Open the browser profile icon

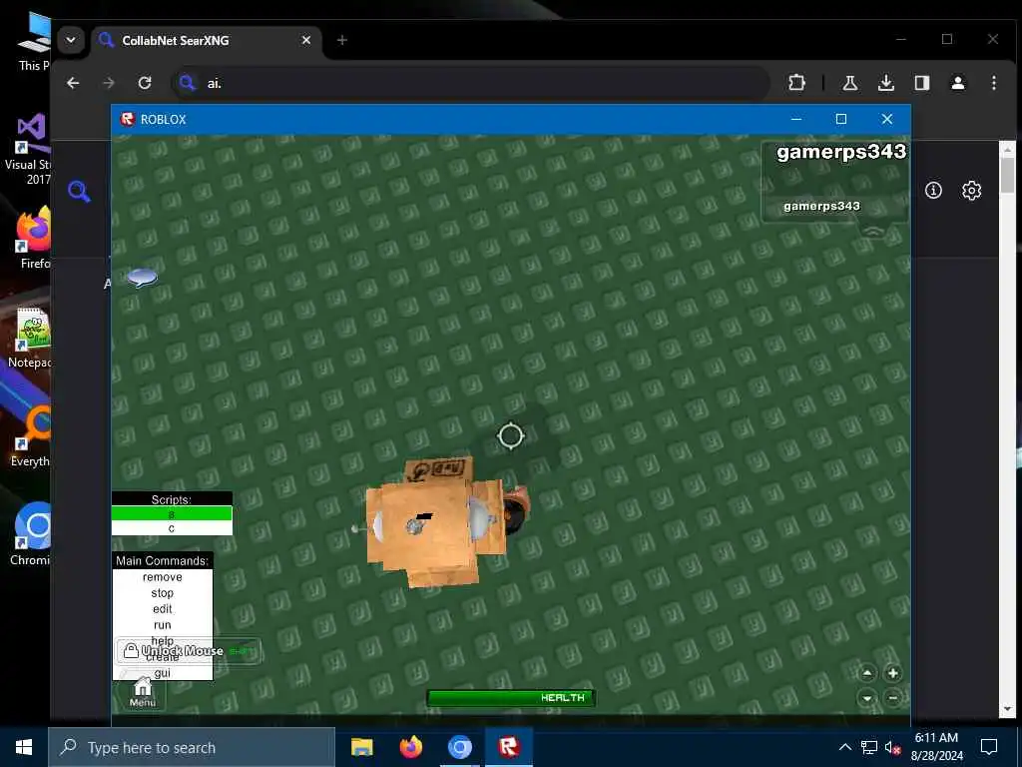point(957,83)
